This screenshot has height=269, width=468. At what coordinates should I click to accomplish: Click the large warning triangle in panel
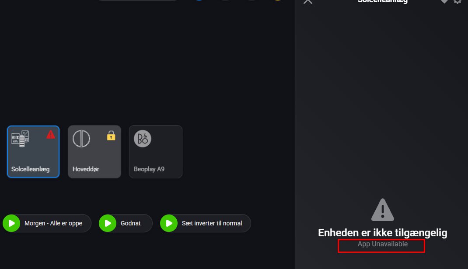point(383,210)
